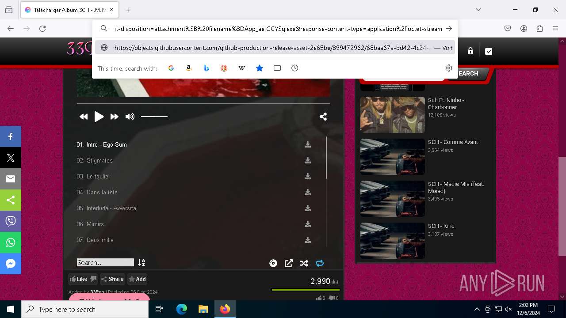Screen dimensions: 566x318
Task: Open SCH - Madre Mia (feat. Morad) link
Action: pyautogui.click(x=456, y=188)
